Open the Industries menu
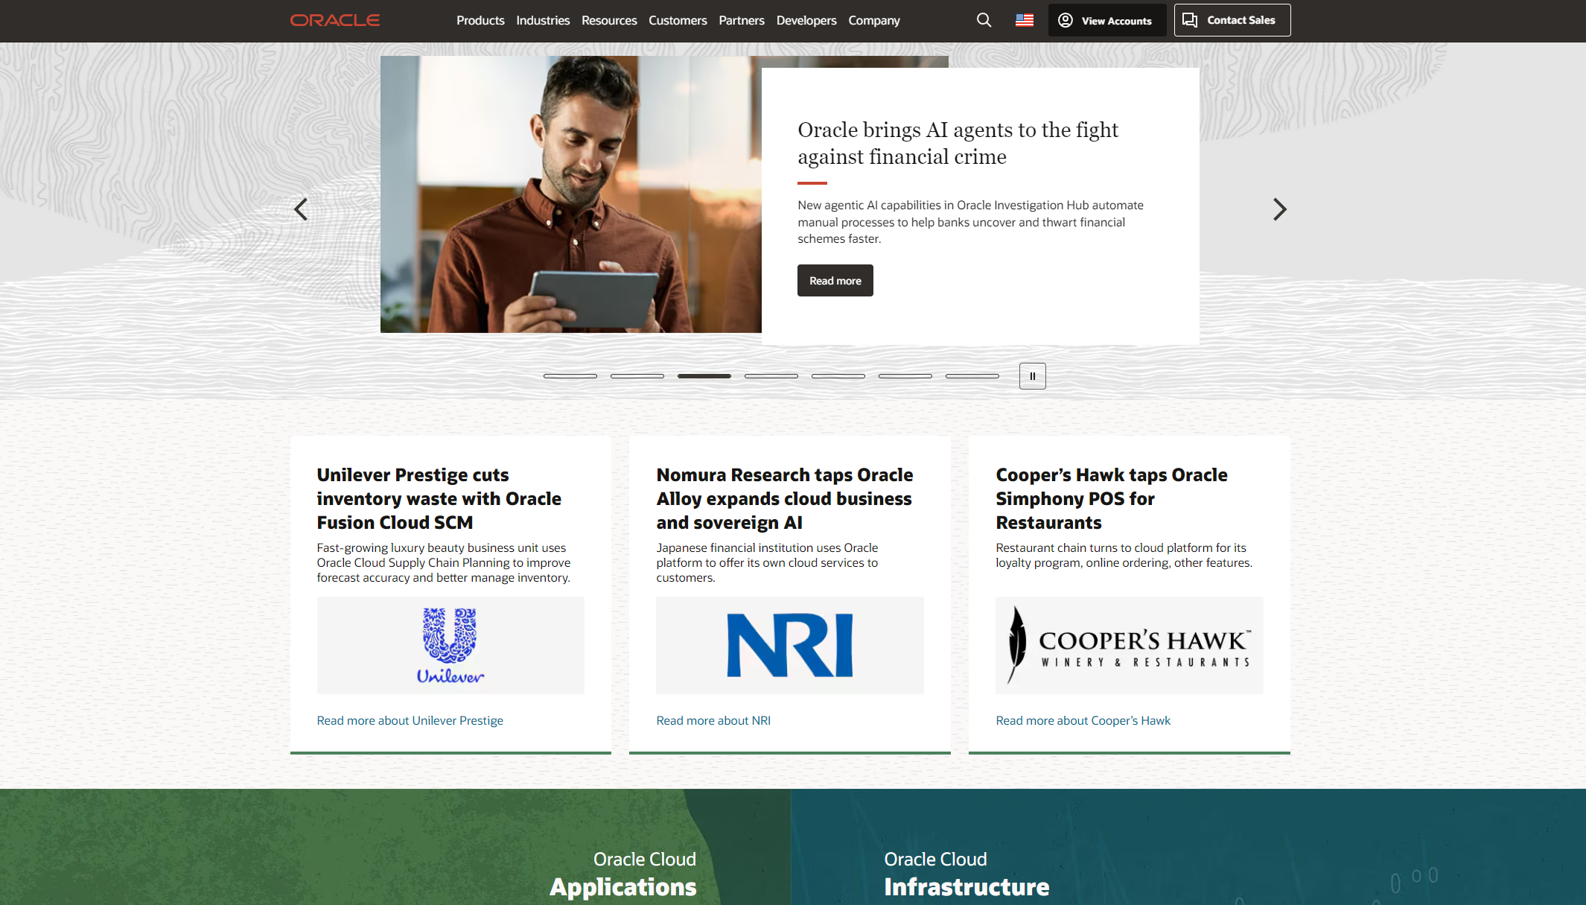Screen dimensions: 1586x905 [x=543, y=20]
